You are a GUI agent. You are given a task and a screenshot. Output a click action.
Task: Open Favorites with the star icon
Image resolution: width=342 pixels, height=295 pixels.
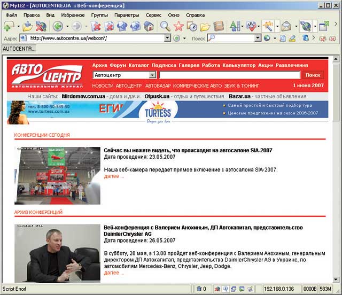[x=178, y=26]
